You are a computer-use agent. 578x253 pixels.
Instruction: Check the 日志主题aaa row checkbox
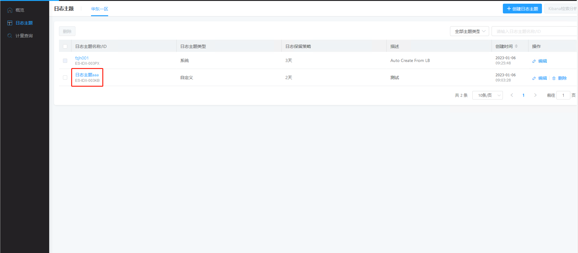[x=65, y=78]
